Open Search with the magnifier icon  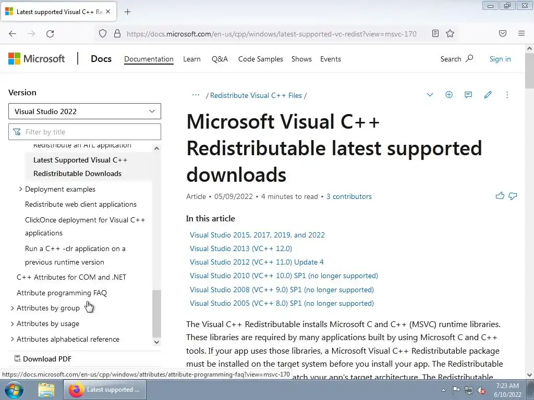(x=469, y=58)
